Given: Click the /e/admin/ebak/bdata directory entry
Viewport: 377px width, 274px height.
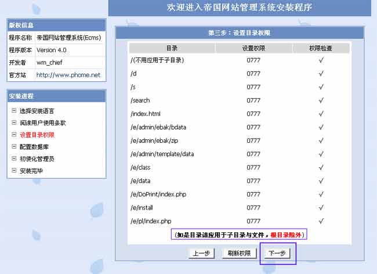Looking at the screenshot, I should click(158, 127).
